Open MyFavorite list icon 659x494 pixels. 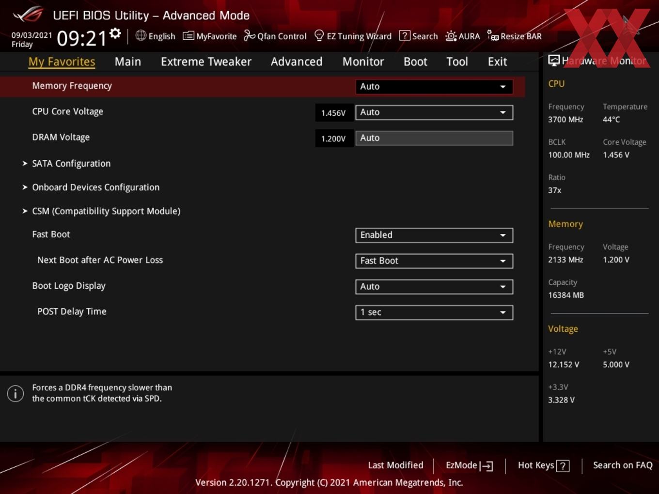tap(188, 36)
